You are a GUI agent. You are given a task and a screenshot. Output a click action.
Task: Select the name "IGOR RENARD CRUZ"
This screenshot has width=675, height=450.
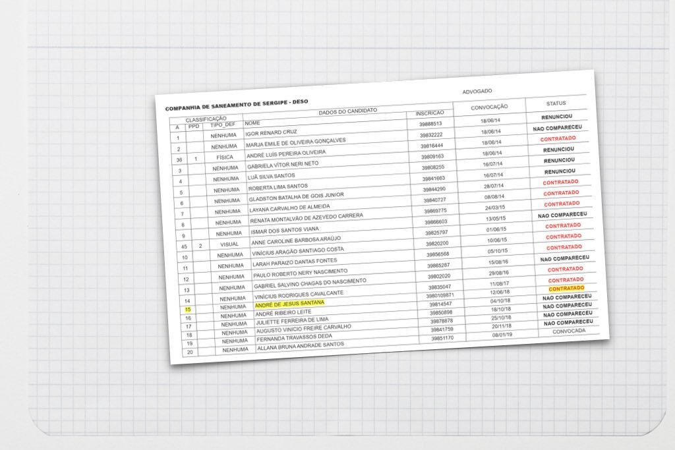271,132
